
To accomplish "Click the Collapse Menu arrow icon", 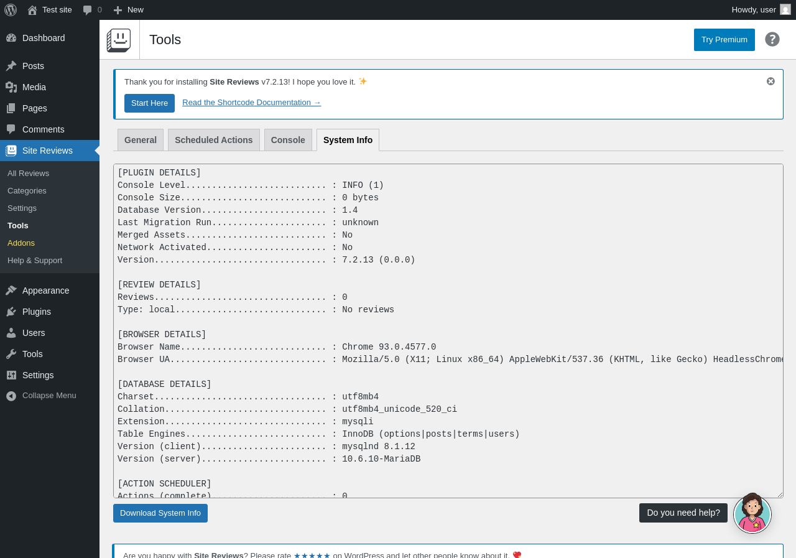I will click(x=11, y=396).
